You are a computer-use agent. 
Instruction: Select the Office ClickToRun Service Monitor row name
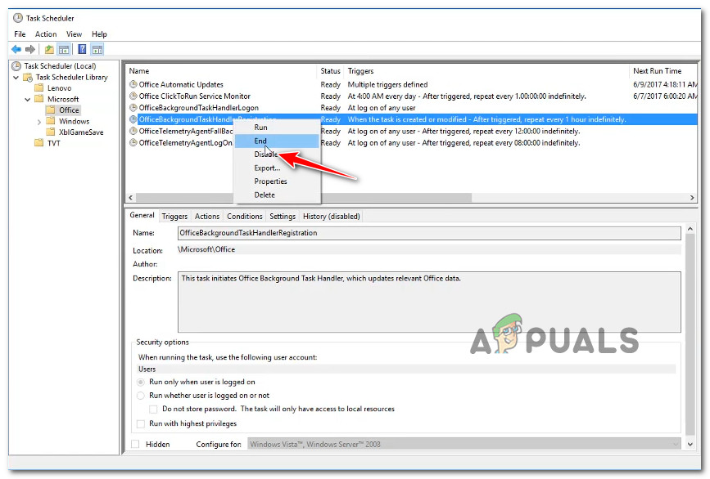(x=195, y=96)
